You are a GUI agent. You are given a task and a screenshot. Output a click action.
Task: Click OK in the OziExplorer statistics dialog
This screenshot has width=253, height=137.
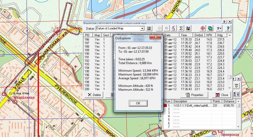(138, 103)
